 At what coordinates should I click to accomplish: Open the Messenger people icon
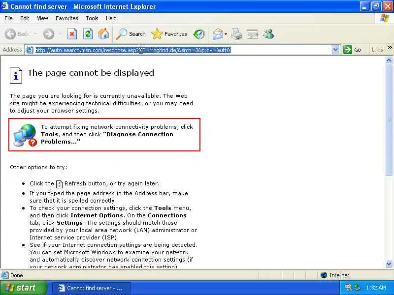coord(268,34)
